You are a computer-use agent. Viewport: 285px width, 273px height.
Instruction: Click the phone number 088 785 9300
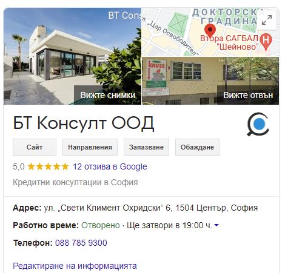click(x=81, y=243)
